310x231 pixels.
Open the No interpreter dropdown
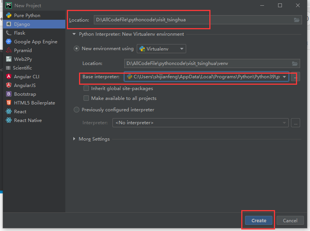point(201,123)
